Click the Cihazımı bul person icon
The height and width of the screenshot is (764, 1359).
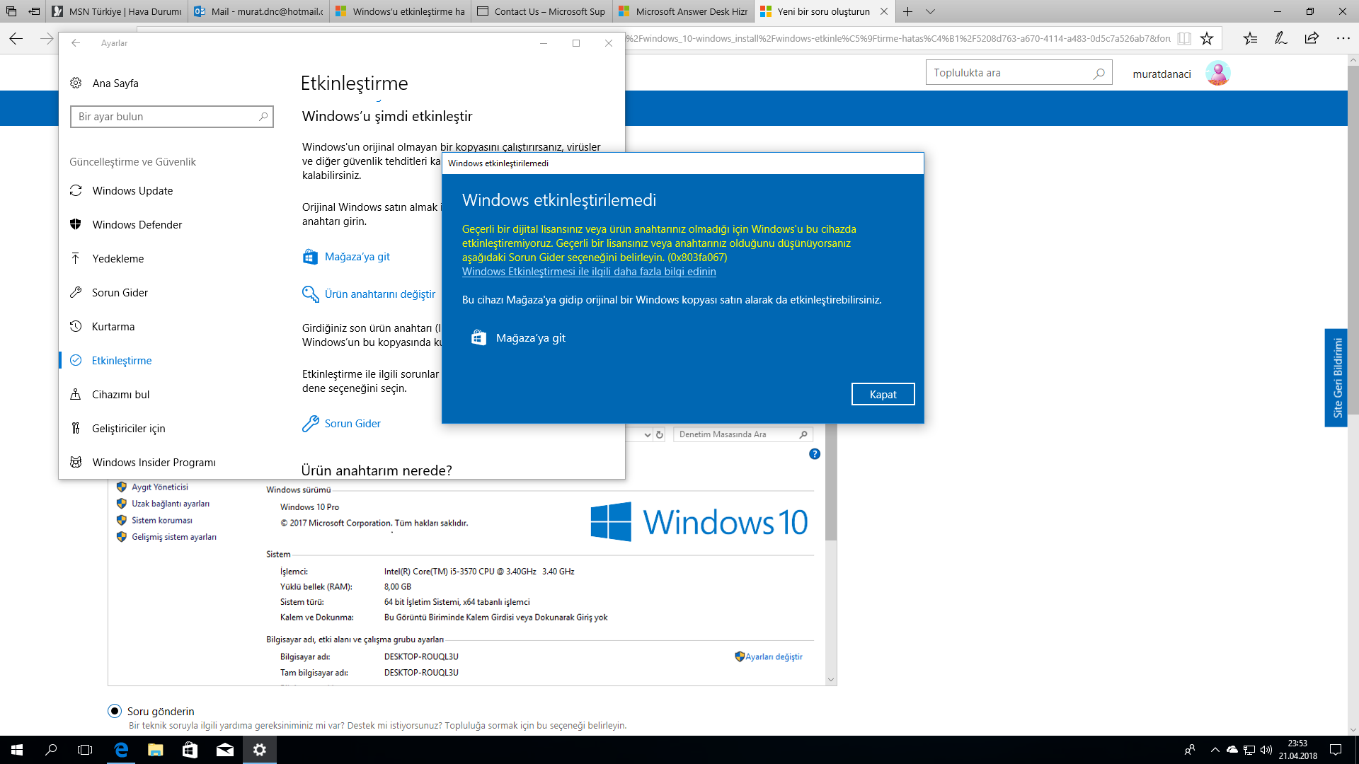(x=76, y=394)
